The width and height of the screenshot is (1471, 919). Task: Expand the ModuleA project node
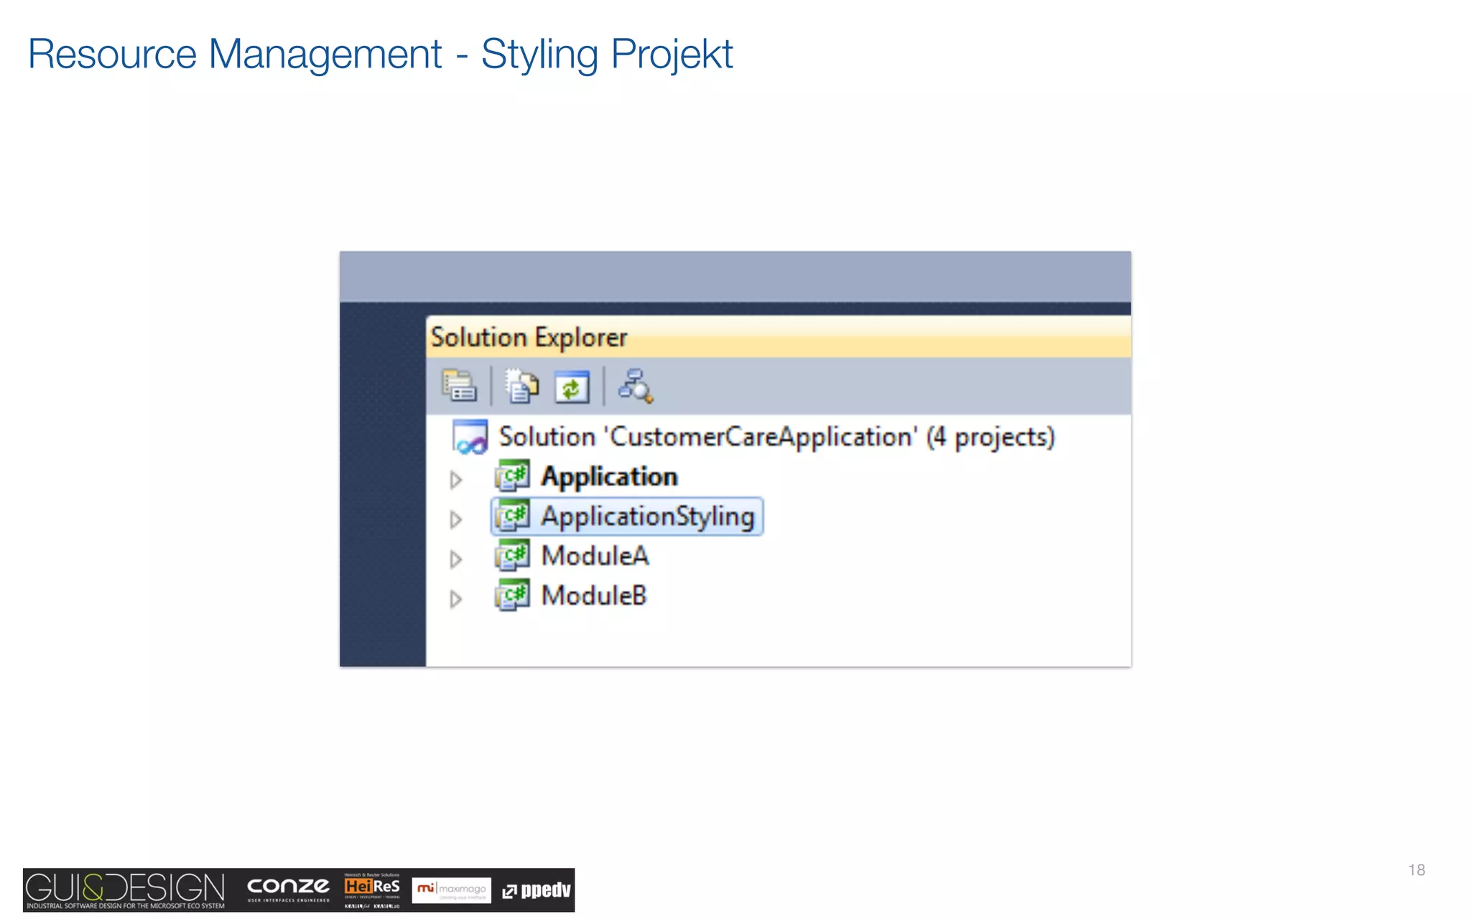(x=455, y=559)
